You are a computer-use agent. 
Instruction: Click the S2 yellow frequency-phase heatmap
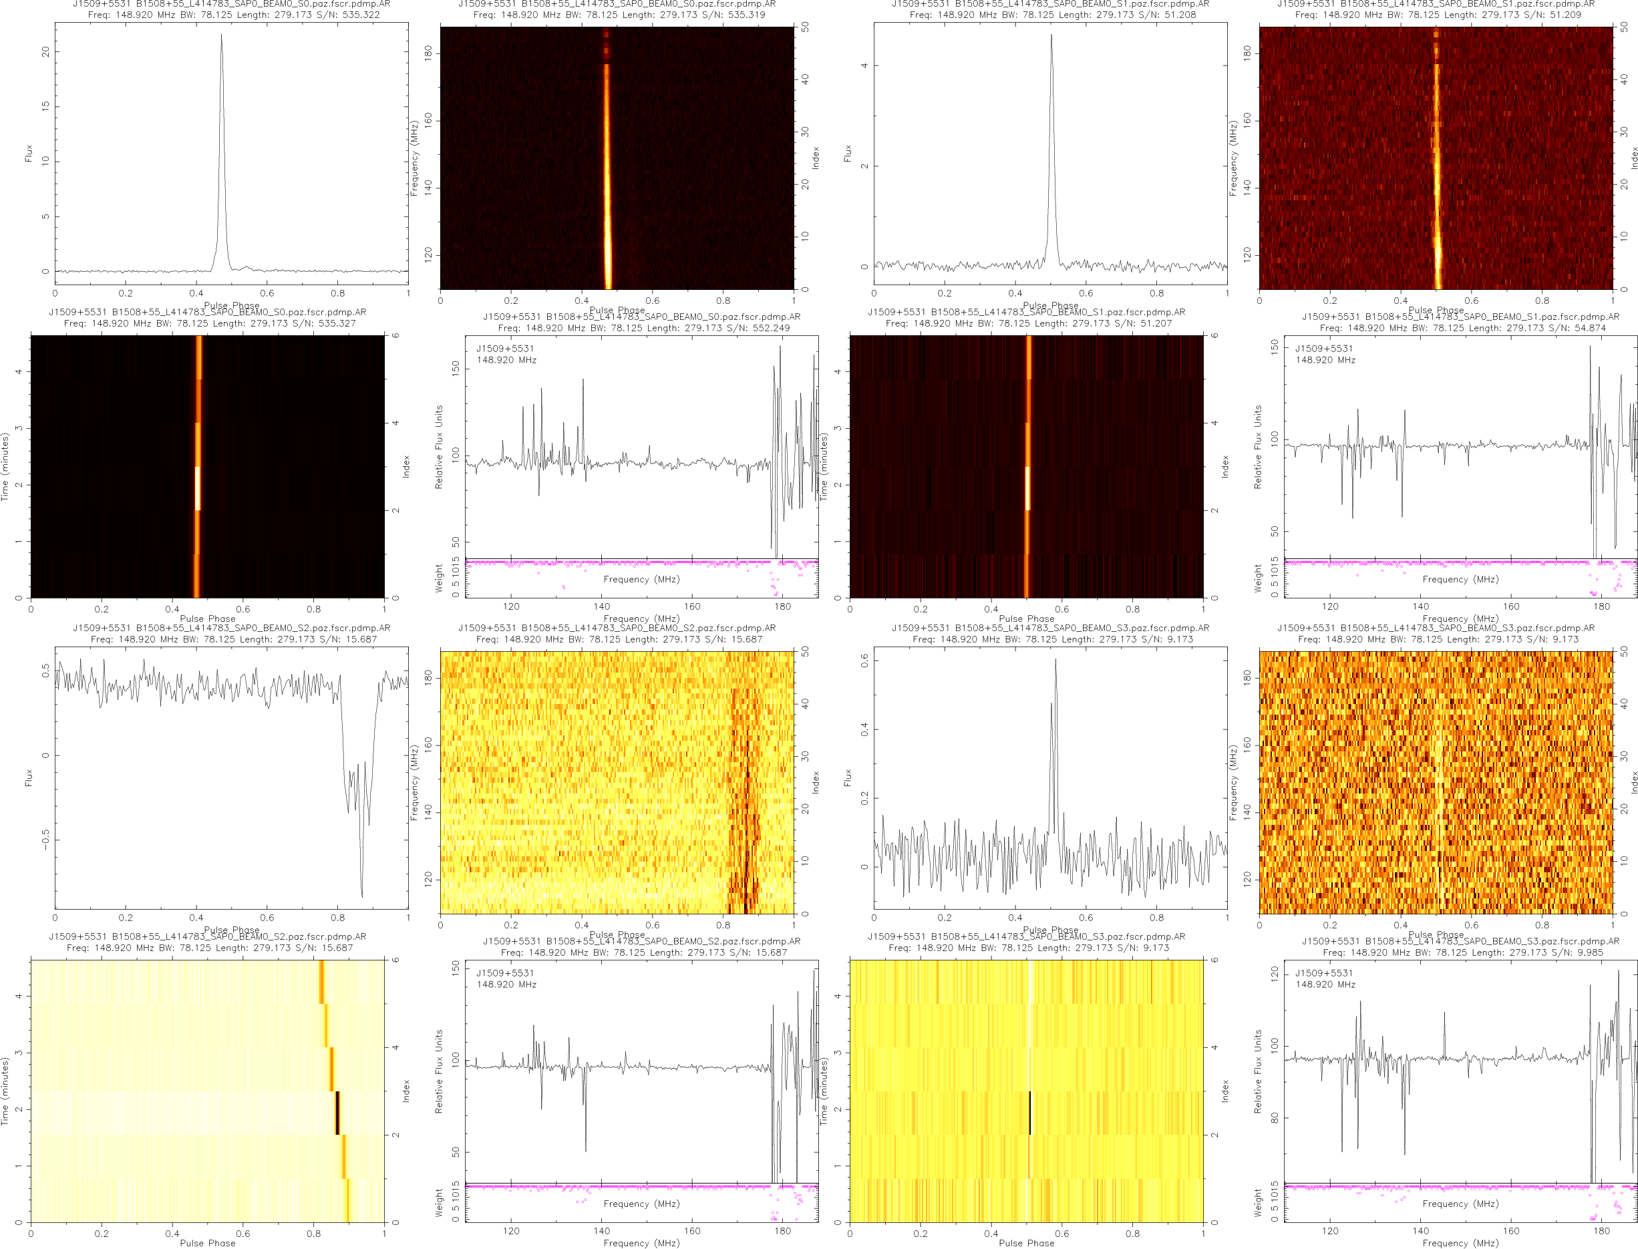click(x=617, y=782)
